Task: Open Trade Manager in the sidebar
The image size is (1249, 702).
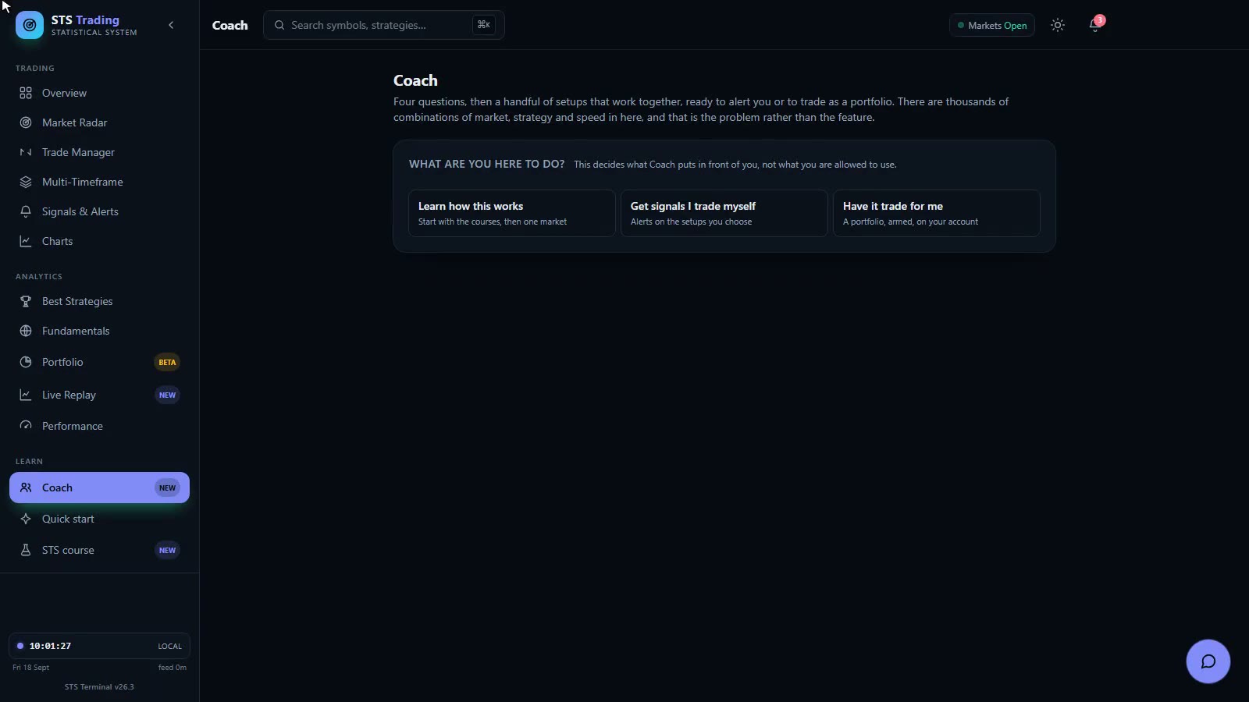Action: pos(99,152)
